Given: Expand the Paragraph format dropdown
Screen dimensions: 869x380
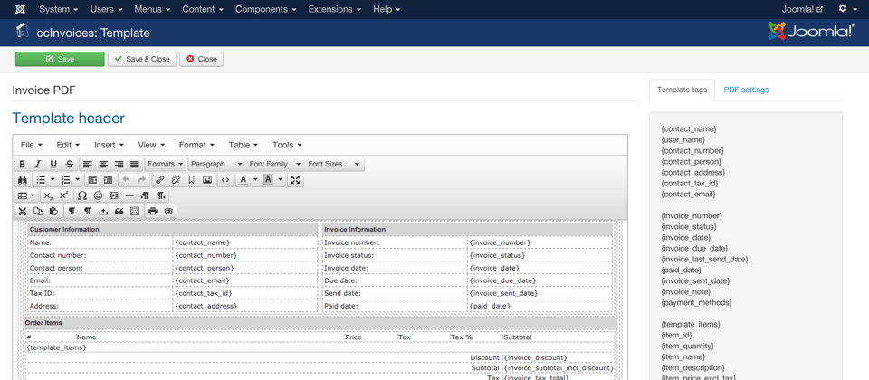Looking at the screenshot, I should click(x=216, y=165).
